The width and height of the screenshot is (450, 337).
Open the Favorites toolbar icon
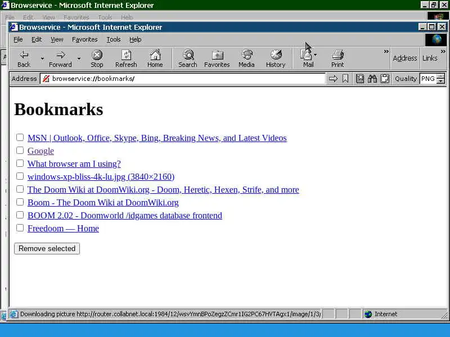(217, 54)
